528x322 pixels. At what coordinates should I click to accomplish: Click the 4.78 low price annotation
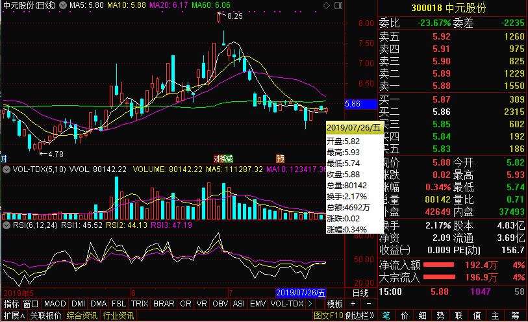(56, 154)
